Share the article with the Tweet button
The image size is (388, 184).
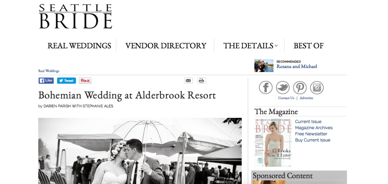click(66, 80)
